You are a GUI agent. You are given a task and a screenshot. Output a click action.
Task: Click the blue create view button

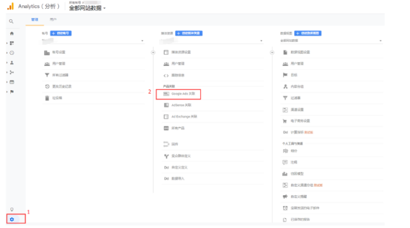pos(308,33)
